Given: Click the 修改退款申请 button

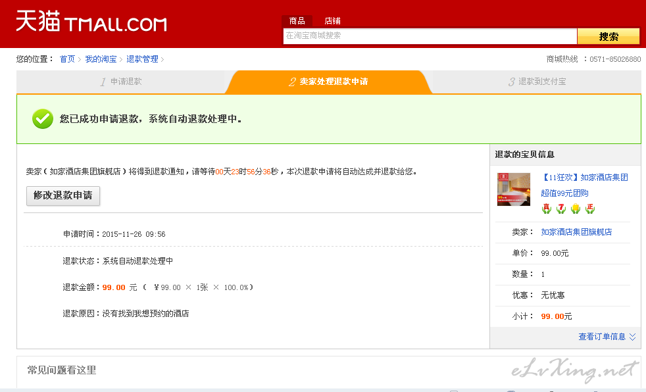Looking at the screenshot, I should [x=63, y=195].
